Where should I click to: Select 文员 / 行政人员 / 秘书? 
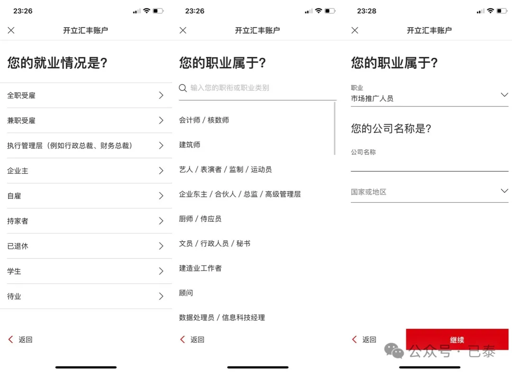215,244
